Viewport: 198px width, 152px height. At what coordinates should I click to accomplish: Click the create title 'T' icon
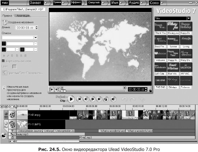click(4, 22)
